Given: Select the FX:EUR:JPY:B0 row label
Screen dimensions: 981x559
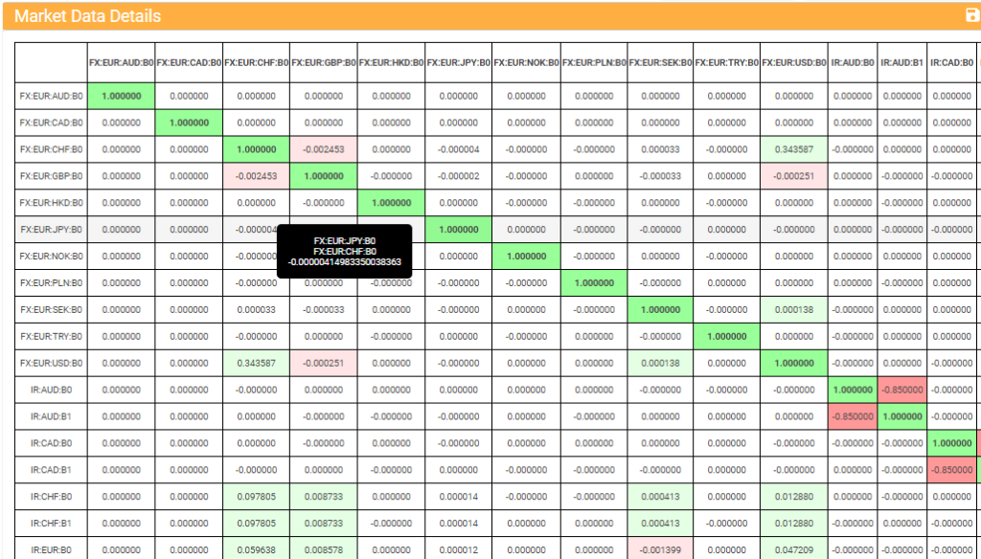Looking at the screenshot, I should (51, 230).
